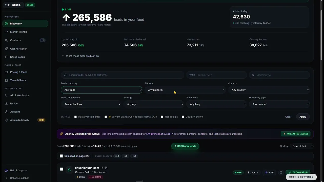Screen dimensions: 324x182
Task: Open the What to fix Anything dropdown
Action: point(217,104)
